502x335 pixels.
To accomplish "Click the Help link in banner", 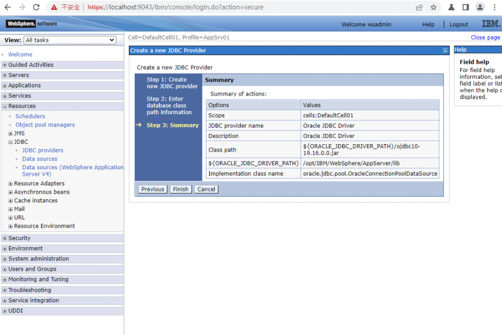I will [x=428, y=25].
